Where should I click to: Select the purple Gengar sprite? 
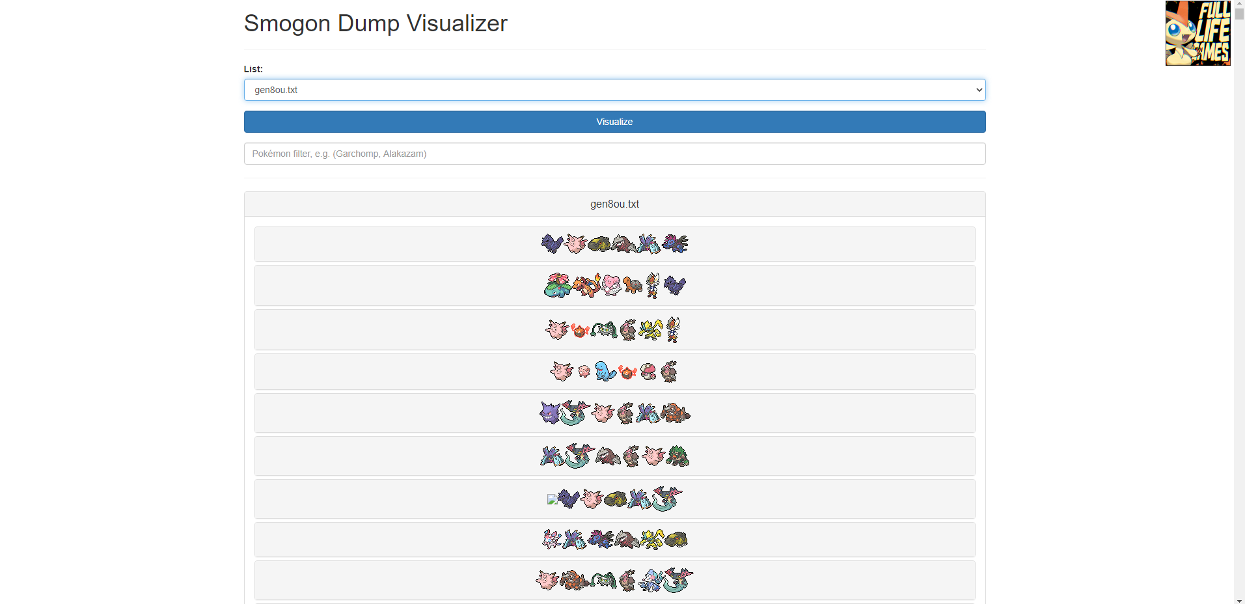pyautogui.click(x=551, y=413)
